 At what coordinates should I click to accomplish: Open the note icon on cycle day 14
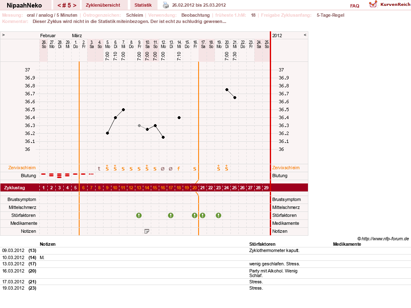pos(147,232)
